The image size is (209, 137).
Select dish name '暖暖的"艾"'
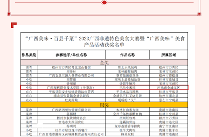pyautogui.click(x=126, y=100)
